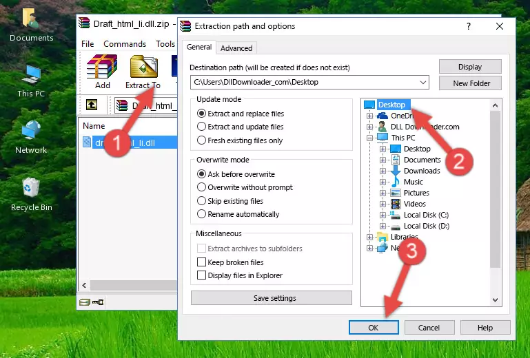Click the up-one-level folder arrow icon
Image resolution: width=530 pixels, height=358 pixels.
coord(92,105)
